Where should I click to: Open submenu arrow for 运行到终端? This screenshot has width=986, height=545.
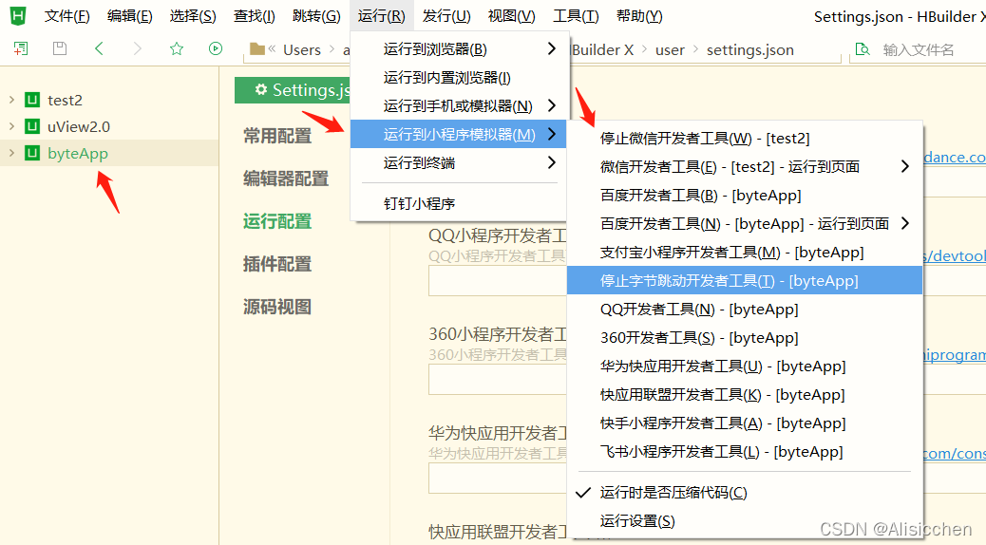pos(552,162)
